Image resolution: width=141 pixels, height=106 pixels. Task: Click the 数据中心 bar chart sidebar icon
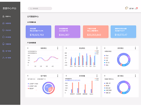click(4, 16)
